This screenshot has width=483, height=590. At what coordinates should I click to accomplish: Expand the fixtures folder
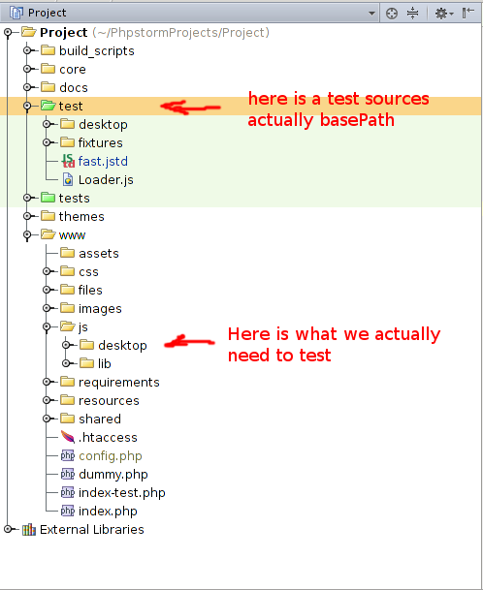[47, 142]
